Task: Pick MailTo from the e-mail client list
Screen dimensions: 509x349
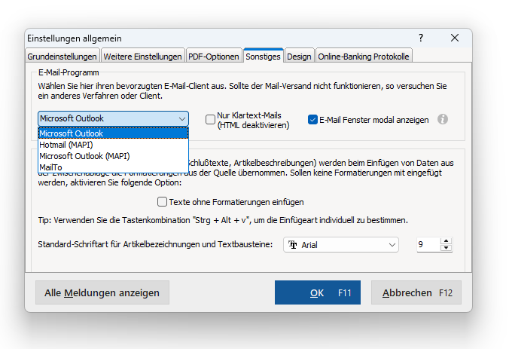Action: (x=51, y=167)
